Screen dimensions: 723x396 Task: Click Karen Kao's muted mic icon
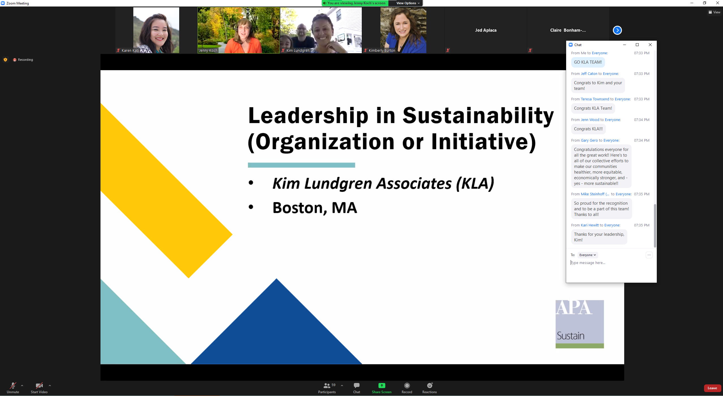coord(118,50)
